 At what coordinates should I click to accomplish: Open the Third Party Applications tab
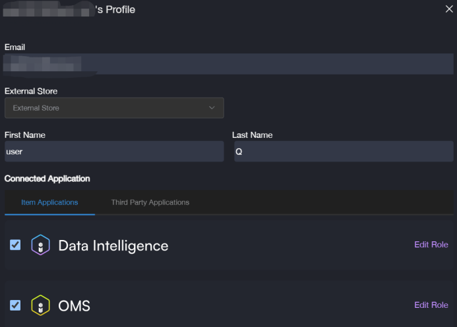point(150,202)
